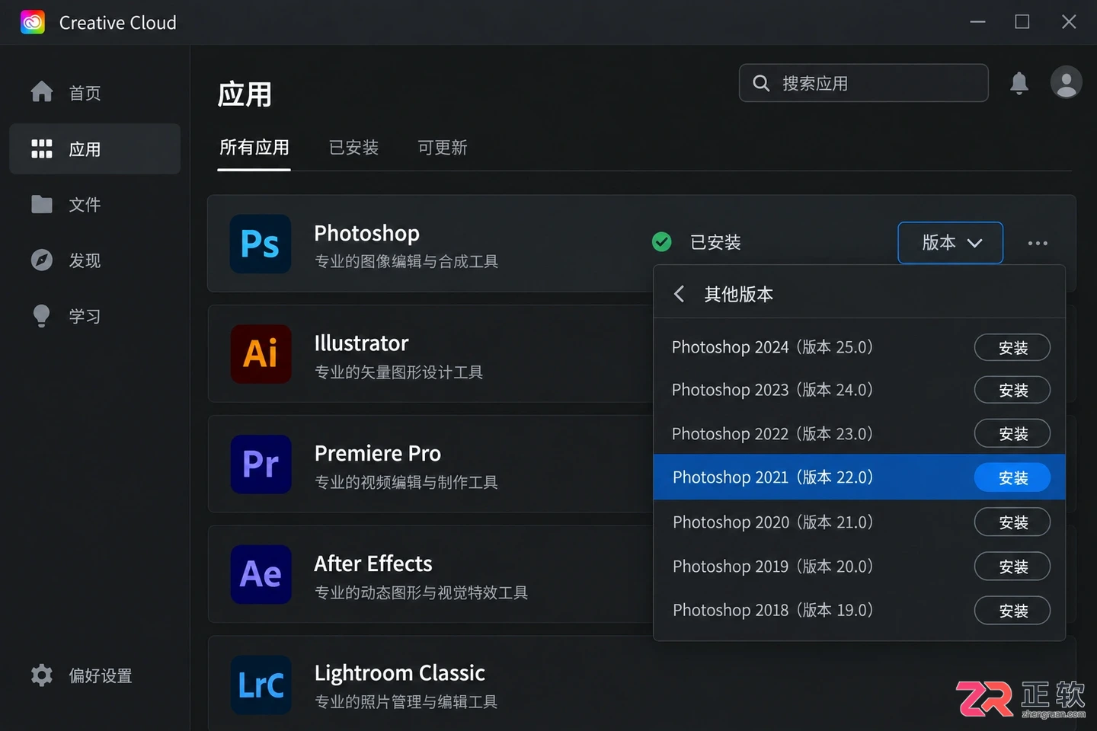Viewport: 1097px width, 731px height.
Task: Install Photoshop 2019 version 20.0
Action: pos(1012,567)
